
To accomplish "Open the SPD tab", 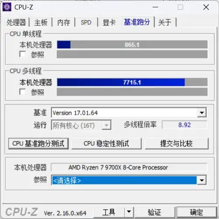I will click(86, 22).
